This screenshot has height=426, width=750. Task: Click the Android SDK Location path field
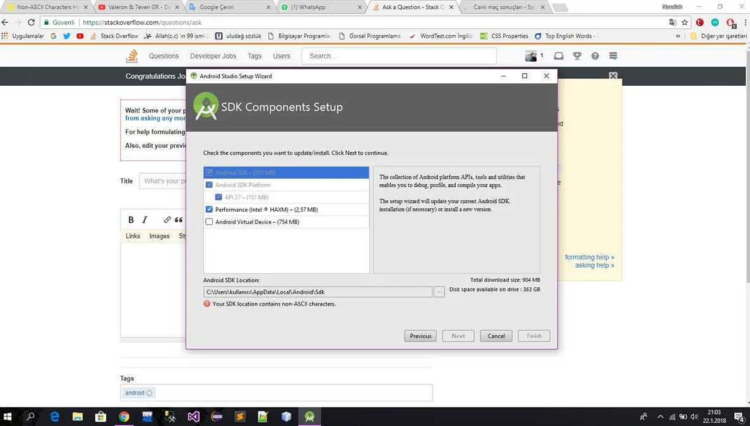318,292
